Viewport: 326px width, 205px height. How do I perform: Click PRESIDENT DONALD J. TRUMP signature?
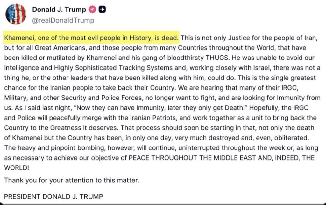[53, 196]
